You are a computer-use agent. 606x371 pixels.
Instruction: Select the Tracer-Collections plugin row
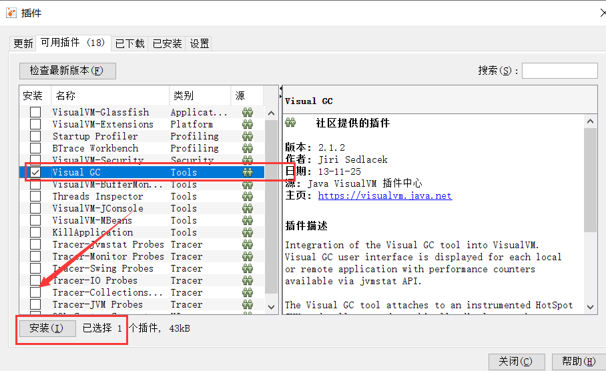click(x=142, y=292)
